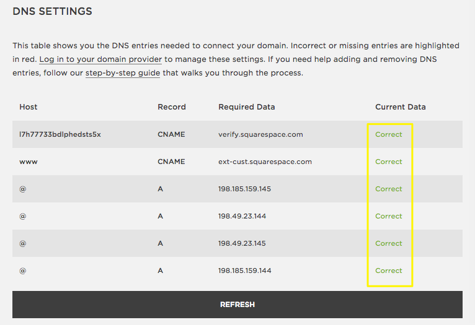Click the ext-cust.squarespace.com required data value

(x=265, y=162)
